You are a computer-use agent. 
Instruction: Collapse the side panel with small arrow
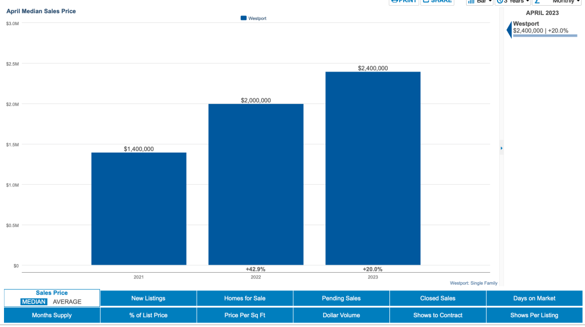(x=502, y=148)
